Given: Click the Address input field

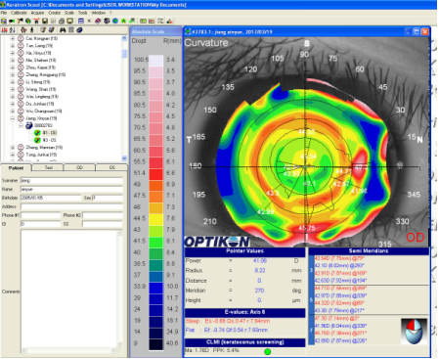Looking at the screenshot, I should point(71,206).
